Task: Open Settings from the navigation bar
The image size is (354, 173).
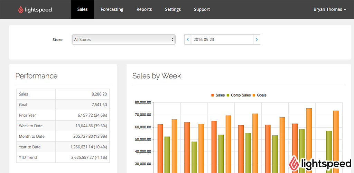Action: tap(173, 9)
